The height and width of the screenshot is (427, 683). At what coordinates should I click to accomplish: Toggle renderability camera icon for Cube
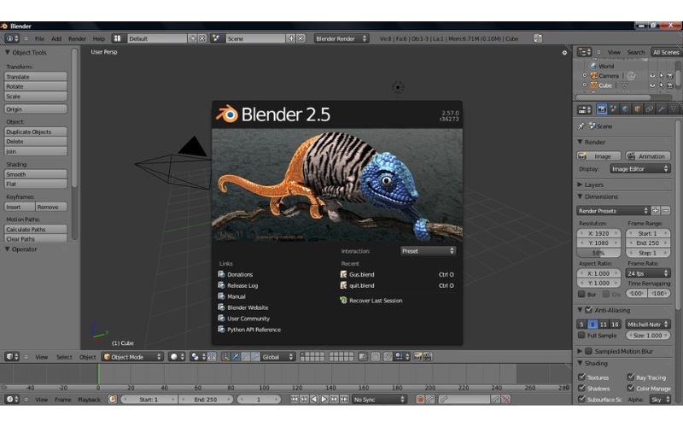[x=670, y=85]
